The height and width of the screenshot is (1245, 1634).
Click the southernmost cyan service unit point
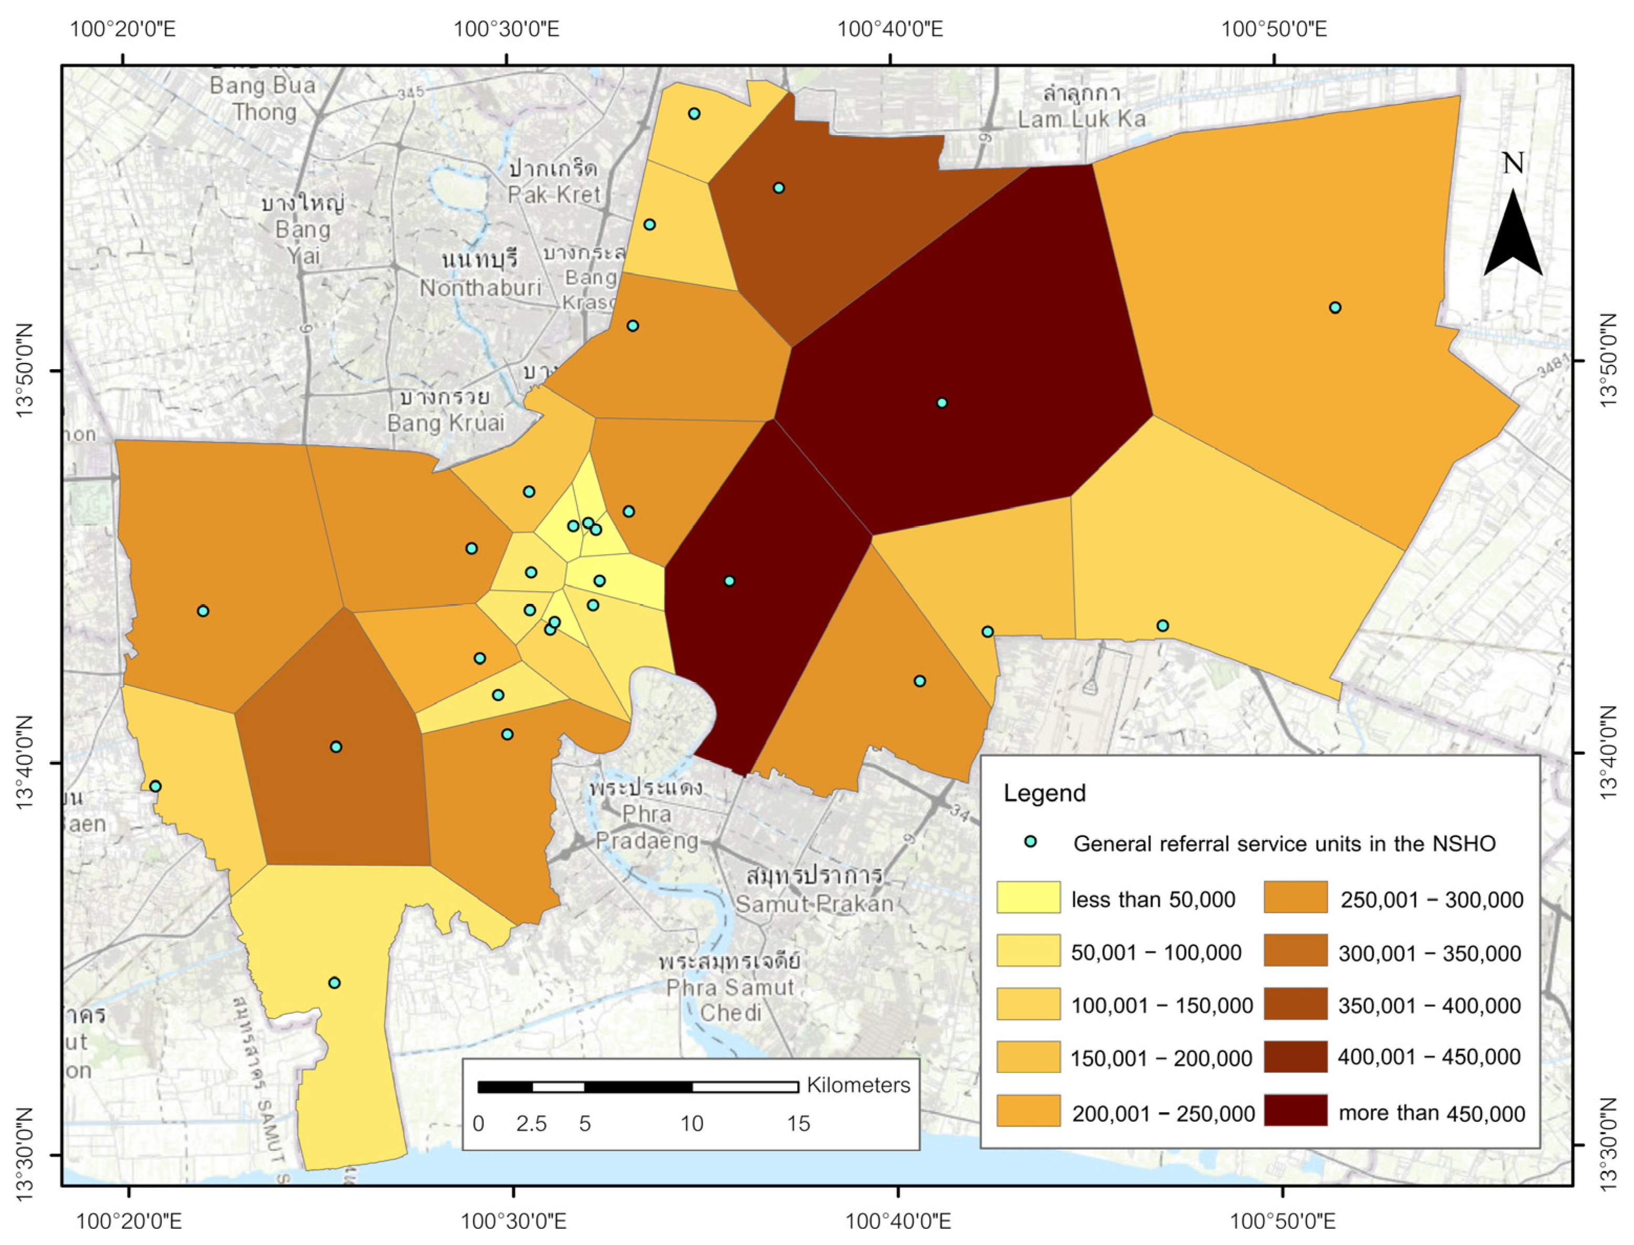pyautogui.click(x=334, y=983)
